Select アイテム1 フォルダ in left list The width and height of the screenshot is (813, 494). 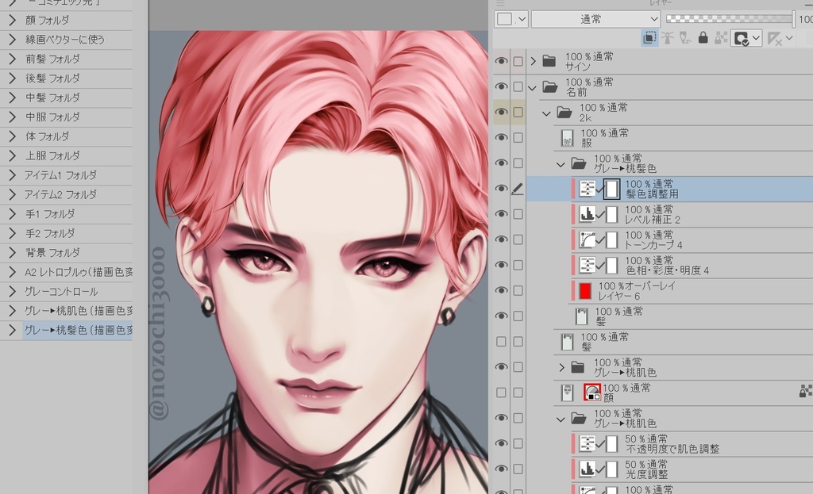click(60, 175)
